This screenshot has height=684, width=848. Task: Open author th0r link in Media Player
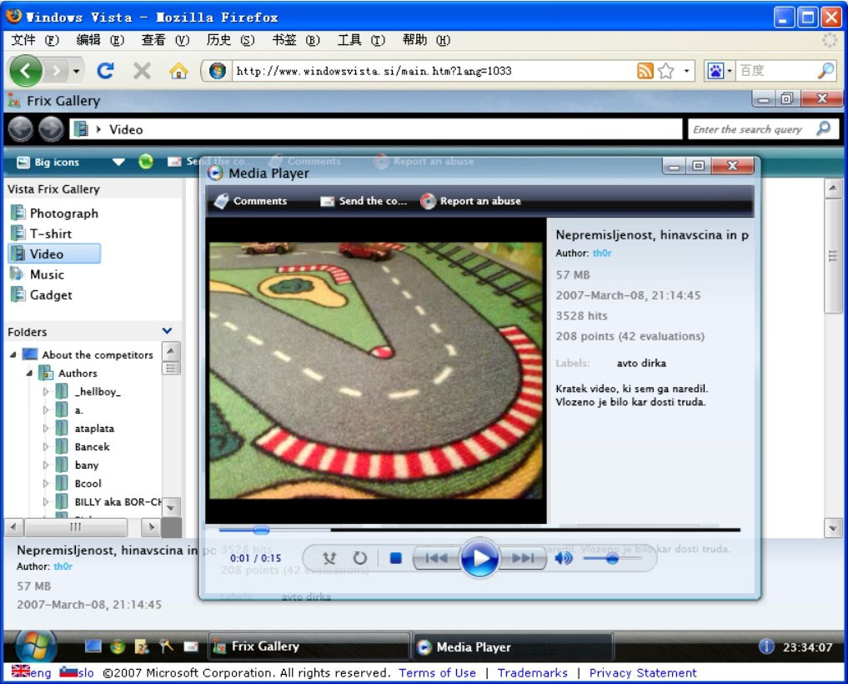point(602,254)
